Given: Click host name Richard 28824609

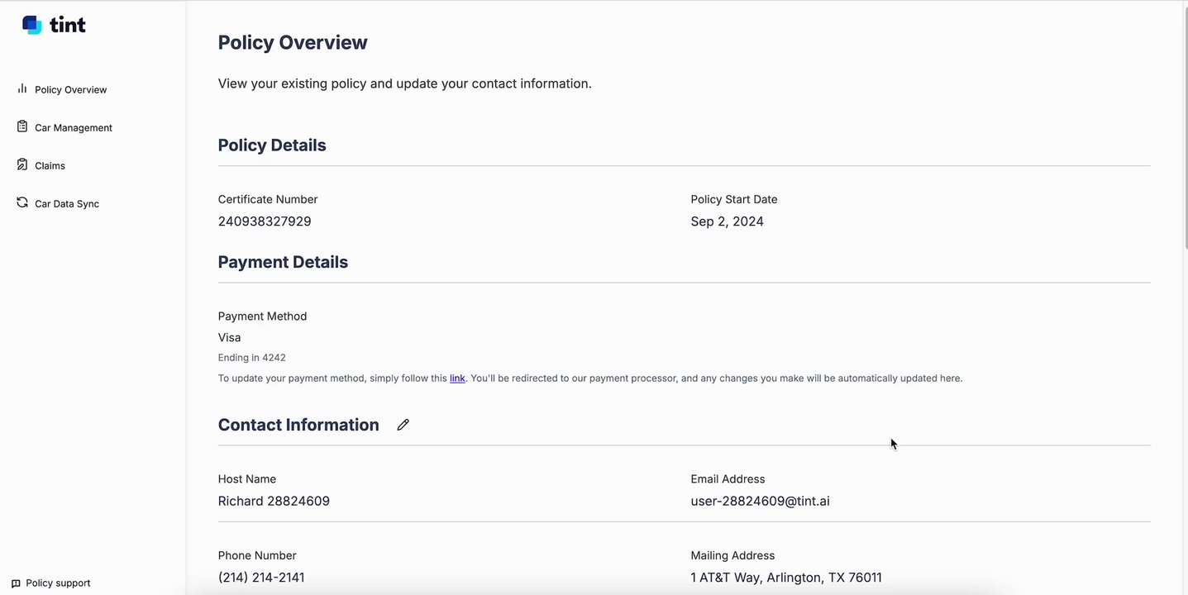Looking at the screenshot, I should [x=274, y=501].
